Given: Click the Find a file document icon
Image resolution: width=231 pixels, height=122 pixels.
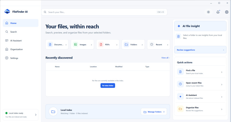Looking at the screenshot, I should tap(180, 72).
